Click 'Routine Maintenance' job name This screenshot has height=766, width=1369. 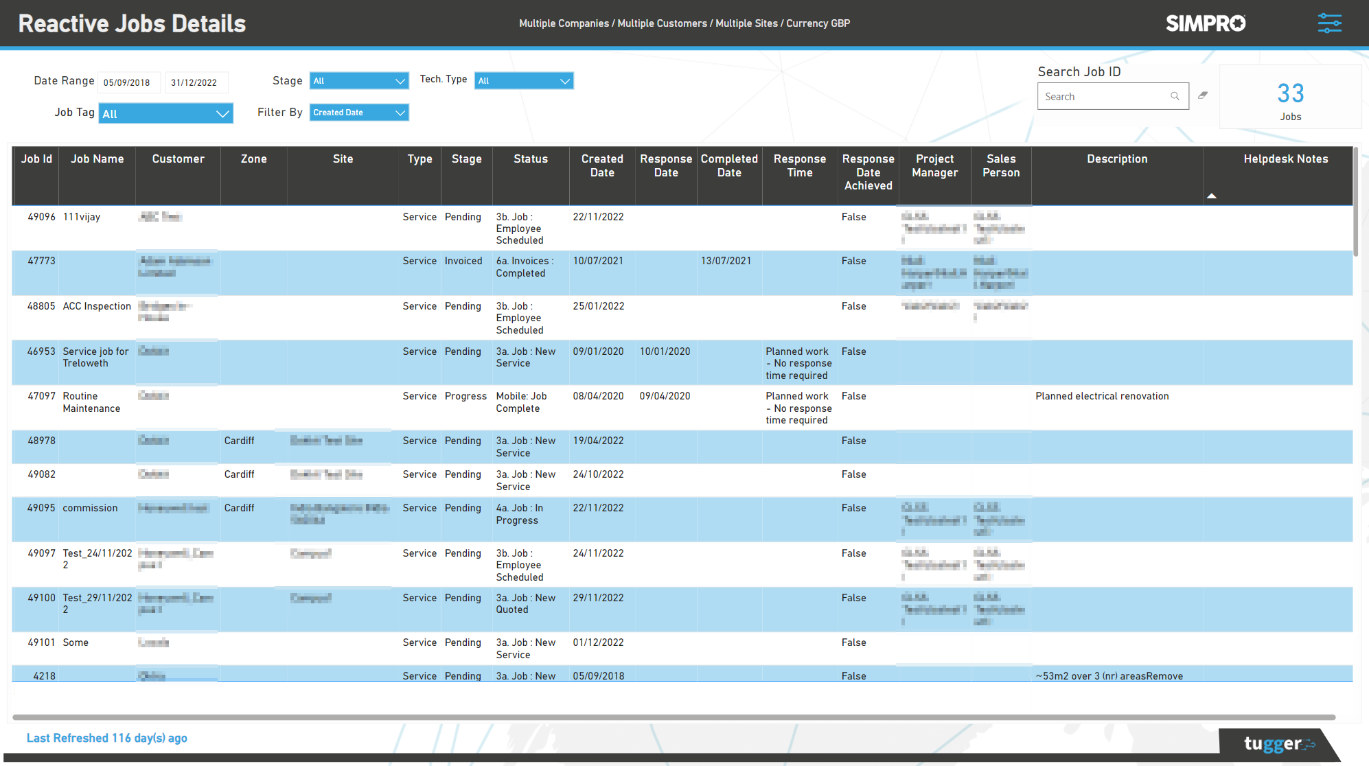(91, 402)
